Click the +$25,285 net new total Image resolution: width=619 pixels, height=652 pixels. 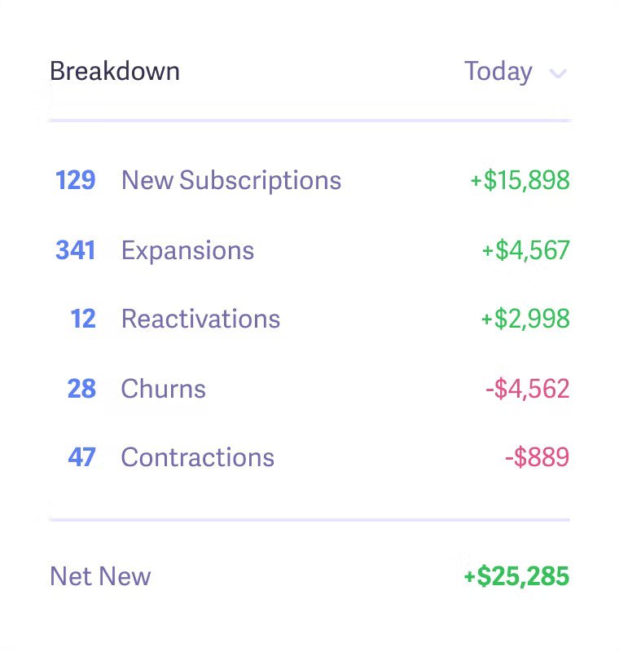tap(516, 577)
